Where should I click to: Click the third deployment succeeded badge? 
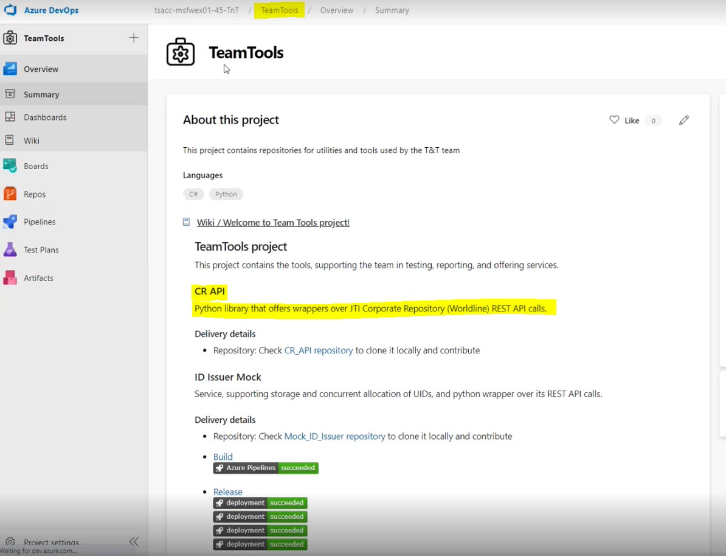click(x=260, y=530)
